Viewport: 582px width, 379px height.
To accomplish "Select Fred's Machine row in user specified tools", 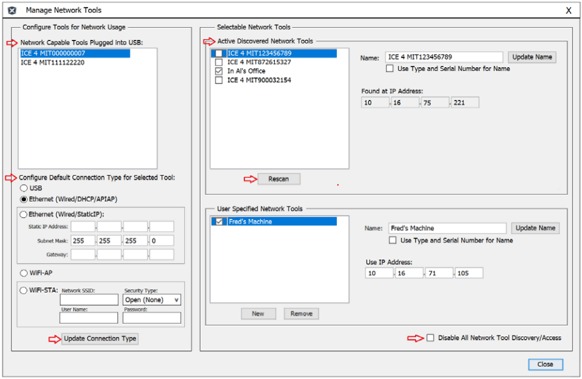I will click(x=274, y=221).
